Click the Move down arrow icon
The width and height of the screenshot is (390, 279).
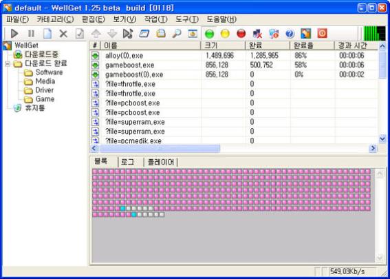(112, 34)
